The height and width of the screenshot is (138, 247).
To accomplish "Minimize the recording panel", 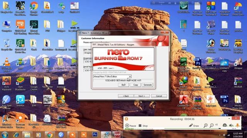I will [229, 118].
